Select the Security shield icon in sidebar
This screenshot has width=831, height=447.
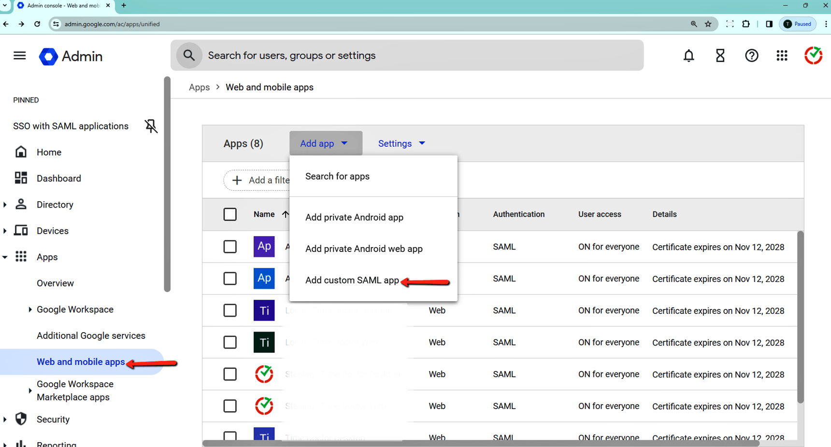point(20,419)
